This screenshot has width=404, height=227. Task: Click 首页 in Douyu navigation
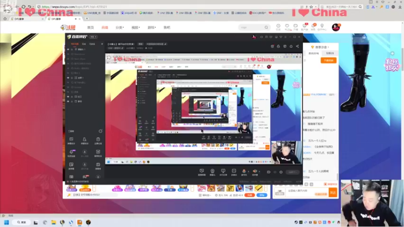click(90, 27)
